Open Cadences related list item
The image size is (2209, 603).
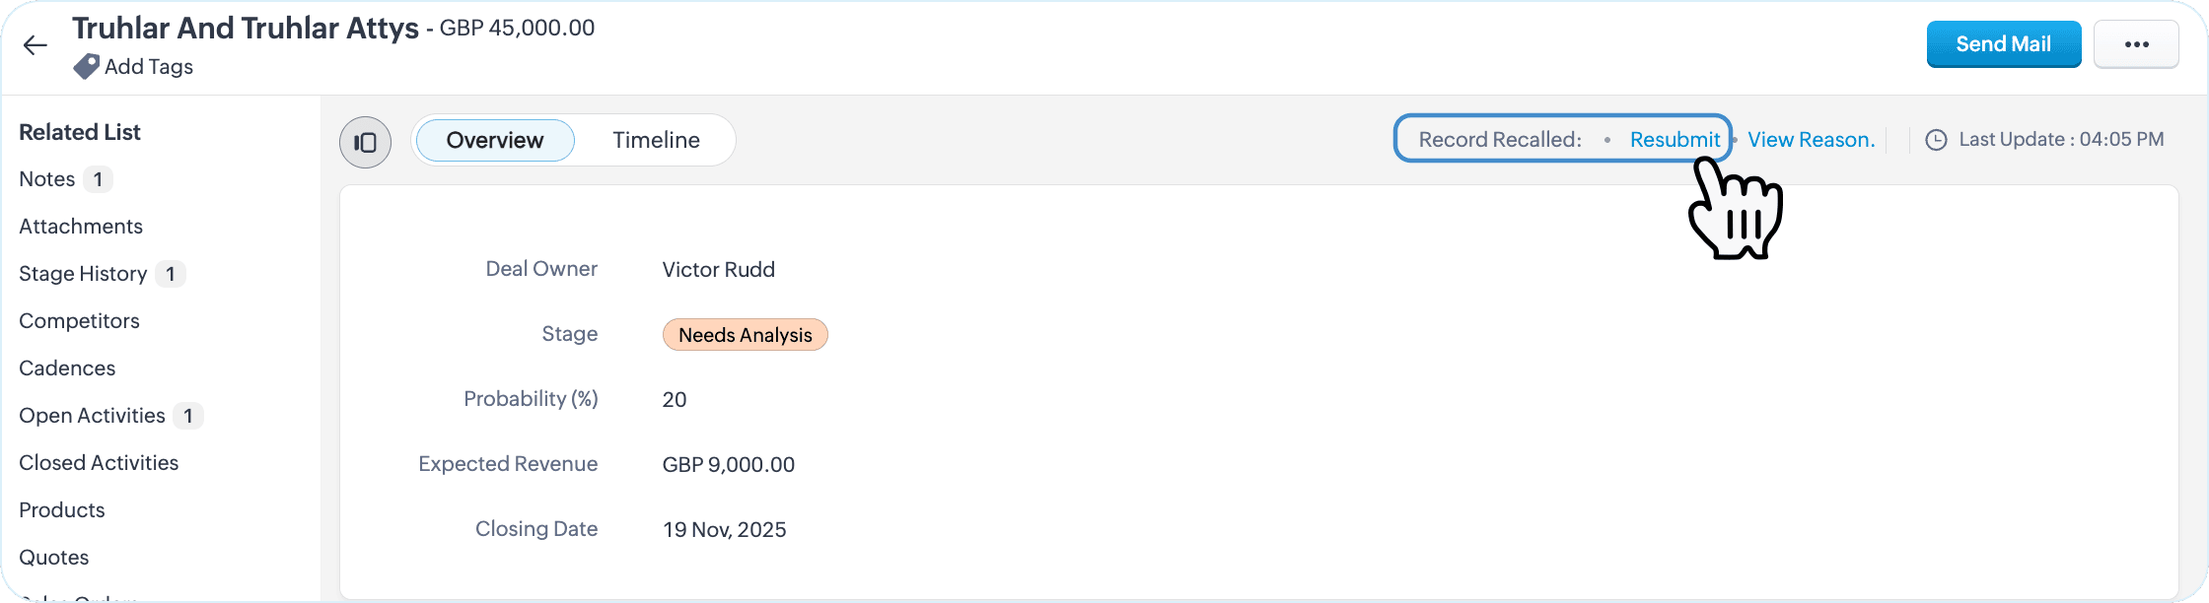click(x=67, y=368)
